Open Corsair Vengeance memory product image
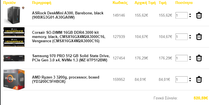The height and width of the screenshot is (105, 212). (14, 37)
